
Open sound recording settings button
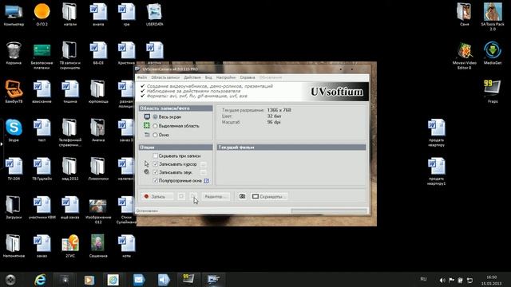point(204,172)
